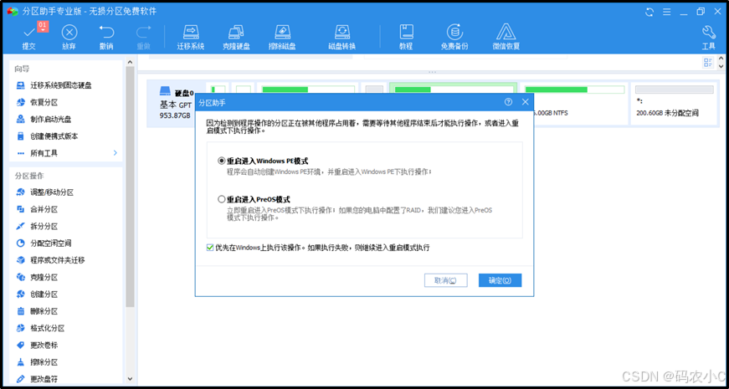The height and width of the screenshot is (389, 729).
Task: Expand 所有工具 with the arrow
Action: tap(116, 153)
